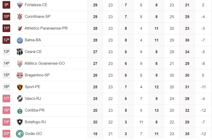Viewport: 212px width, 140px height.
Task: Click the Ceará-CE team crest
Action: tap(20, 52)
